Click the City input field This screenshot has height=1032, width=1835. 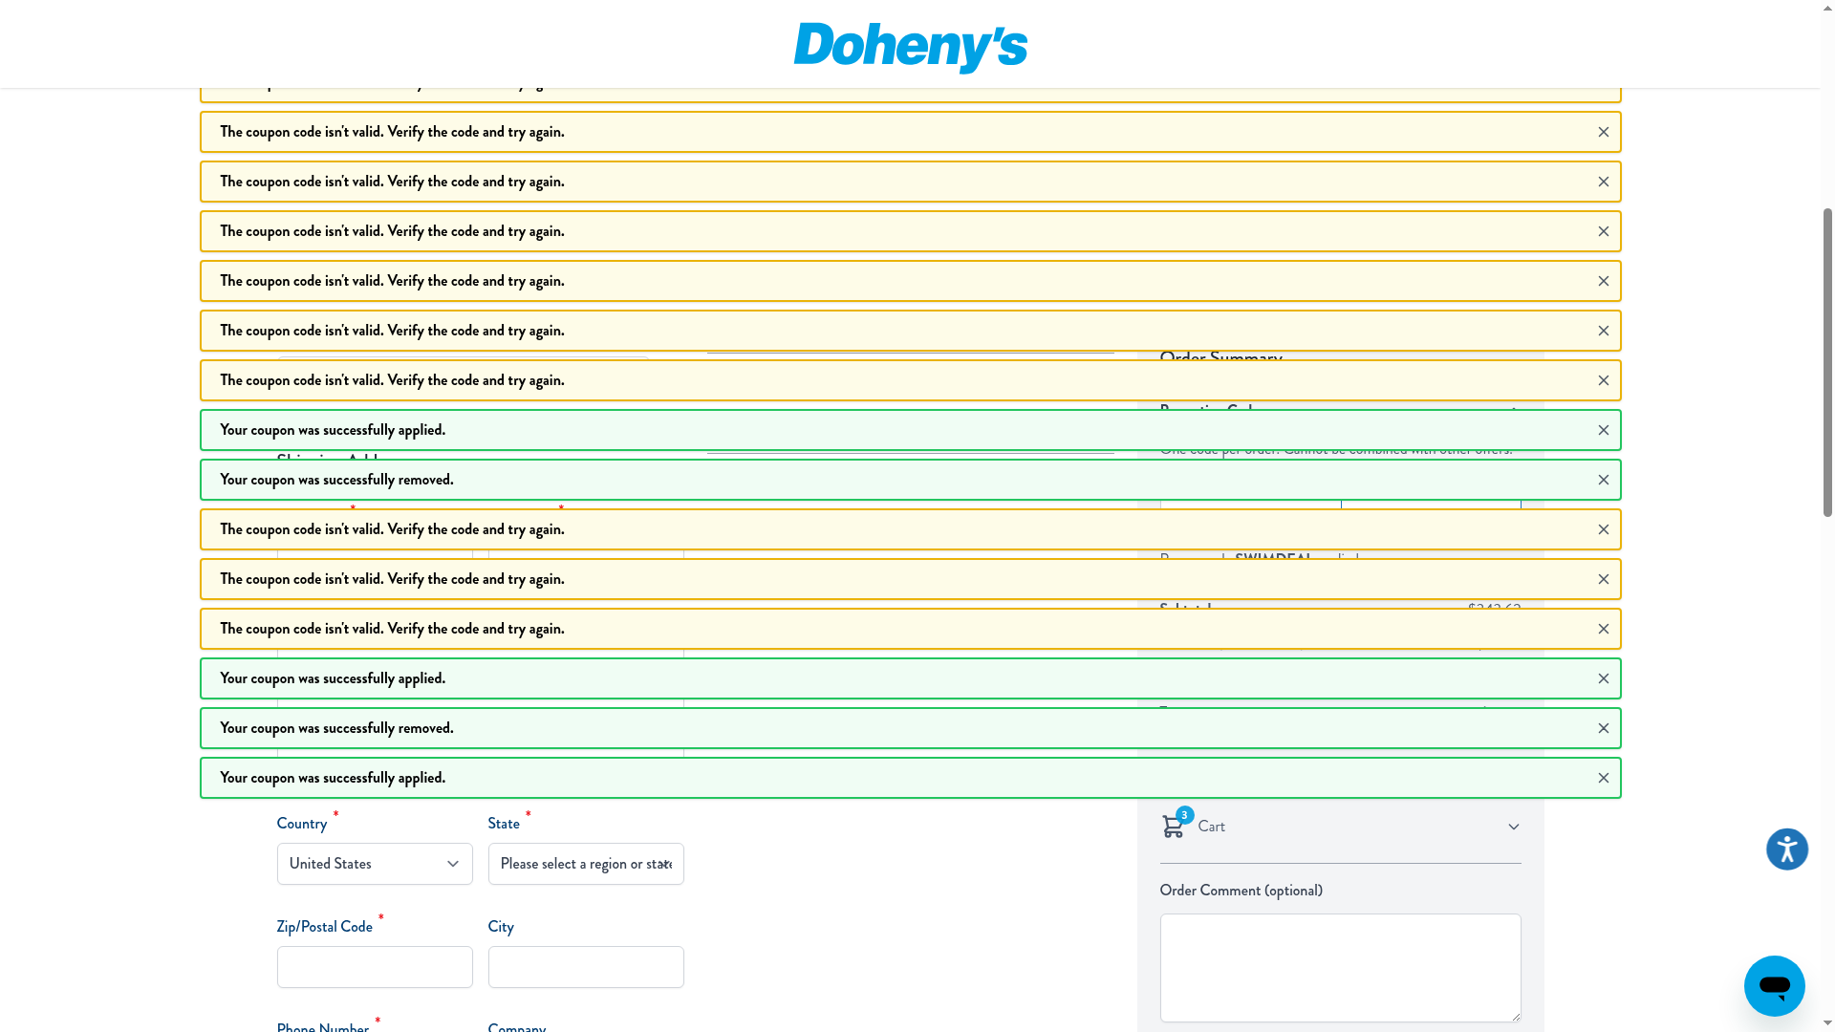point(586,967)
